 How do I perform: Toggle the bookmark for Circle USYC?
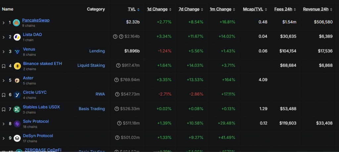click(4, 95)
